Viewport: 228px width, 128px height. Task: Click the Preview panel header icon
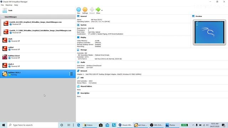pyautogui.click(x=193, y=16)
